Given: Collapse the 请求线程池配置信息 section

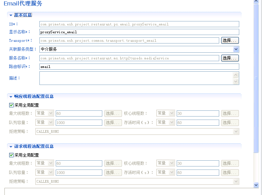Looking at the screenshot, I should [x=11, y=147].
